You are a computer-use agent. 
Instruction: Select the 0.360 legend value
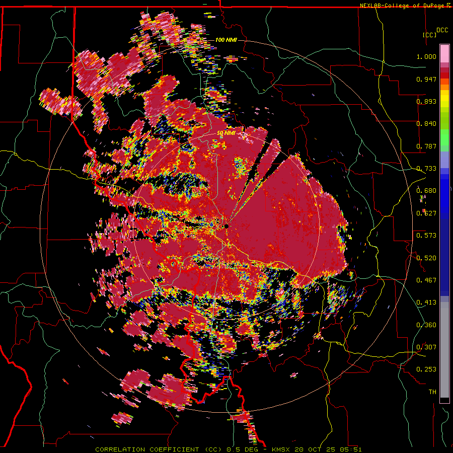[x=426, y=325]
